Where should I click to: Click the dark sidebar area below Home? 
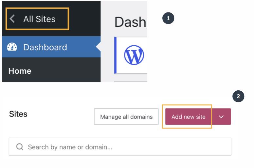click(x=49, y=79)
